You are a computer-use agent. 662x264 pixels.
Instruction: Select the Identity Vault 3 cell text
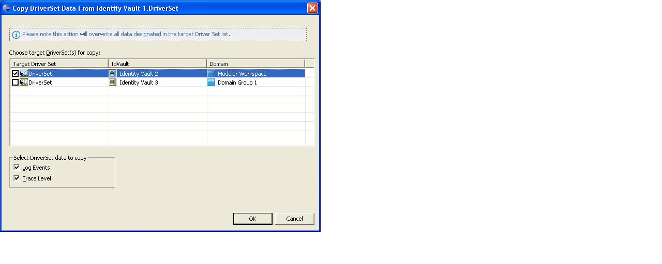pos(139,82)
